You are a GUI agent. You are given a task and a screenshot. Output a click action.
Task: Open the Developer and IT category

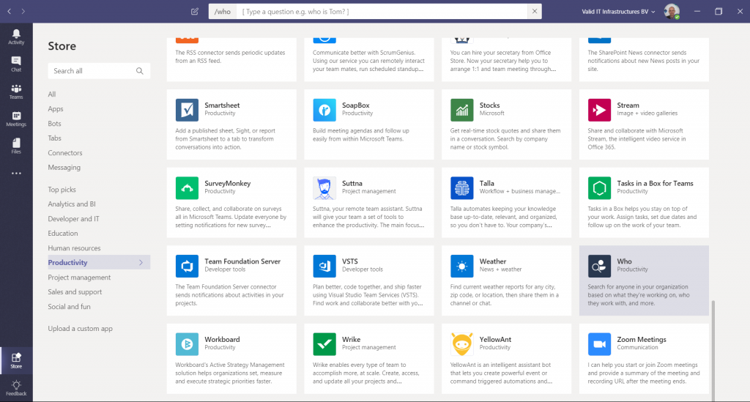(x=74, y=219)
